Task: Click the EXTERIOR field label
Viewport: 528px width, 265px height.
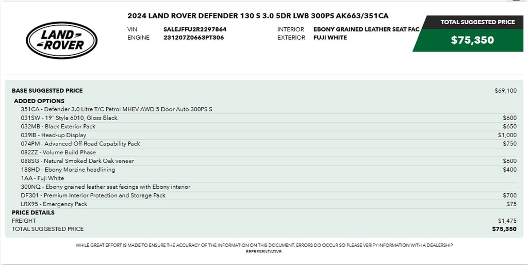Action: [x=291, y=37]
